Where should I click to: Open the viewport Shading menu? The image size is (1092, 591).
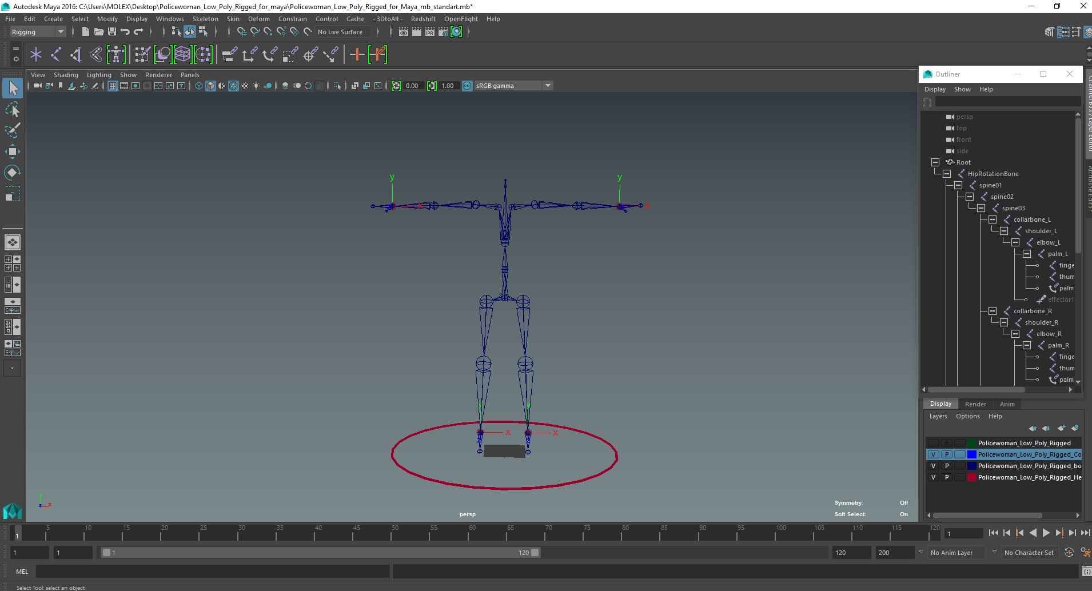click(x=66, y=75)
